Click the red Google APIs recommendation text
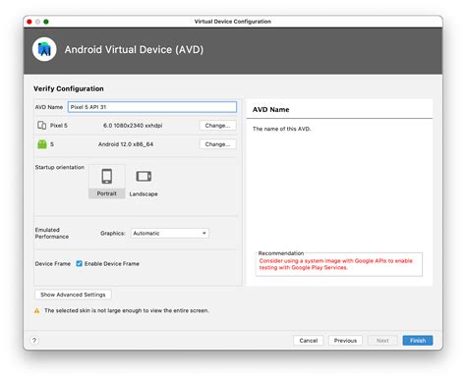 [335, 264]
